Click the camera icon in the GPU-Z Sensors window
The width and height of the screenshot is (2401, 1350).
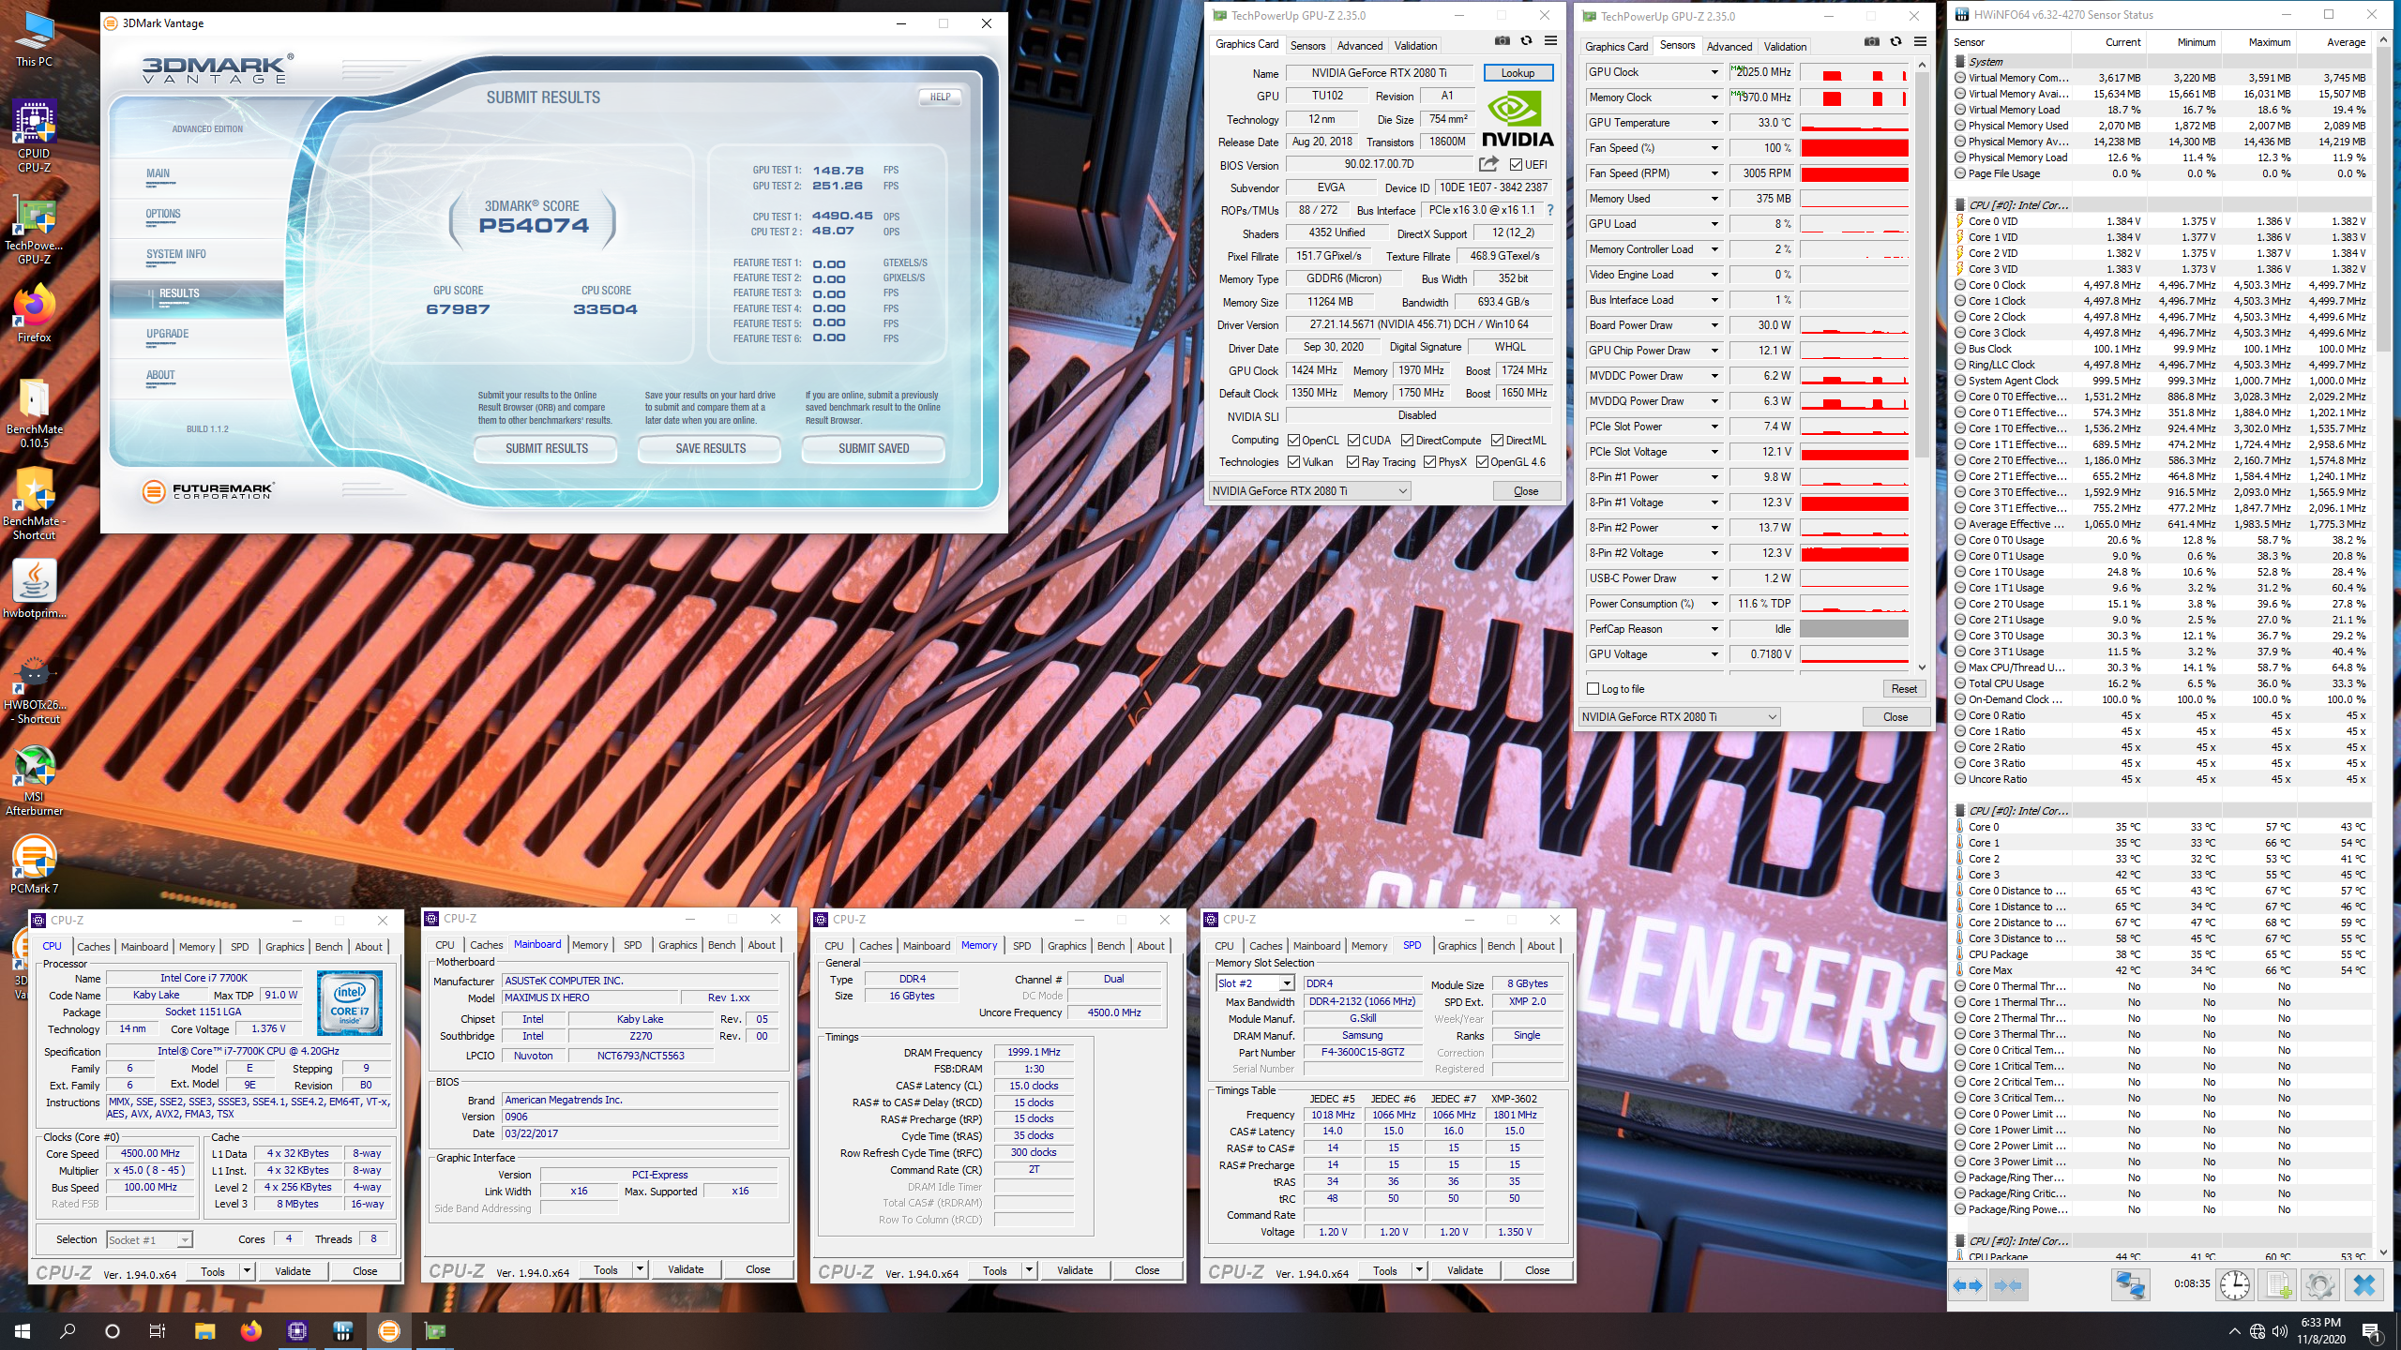pyautogui.click(x=1872, y=41)
